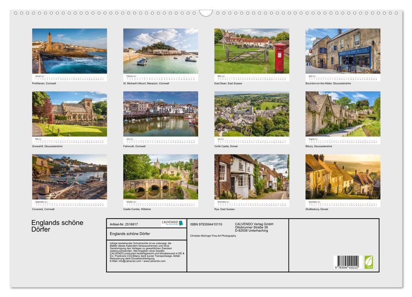Select the Bibury cottages photo
The width and height of the screenshot is (412, 297).
[343, 114]
